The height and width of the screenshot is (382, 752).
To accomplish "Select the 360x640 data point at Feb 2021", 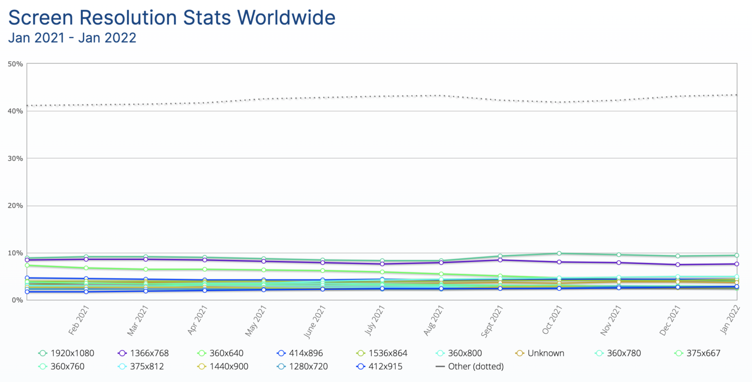I will point(86,268).
